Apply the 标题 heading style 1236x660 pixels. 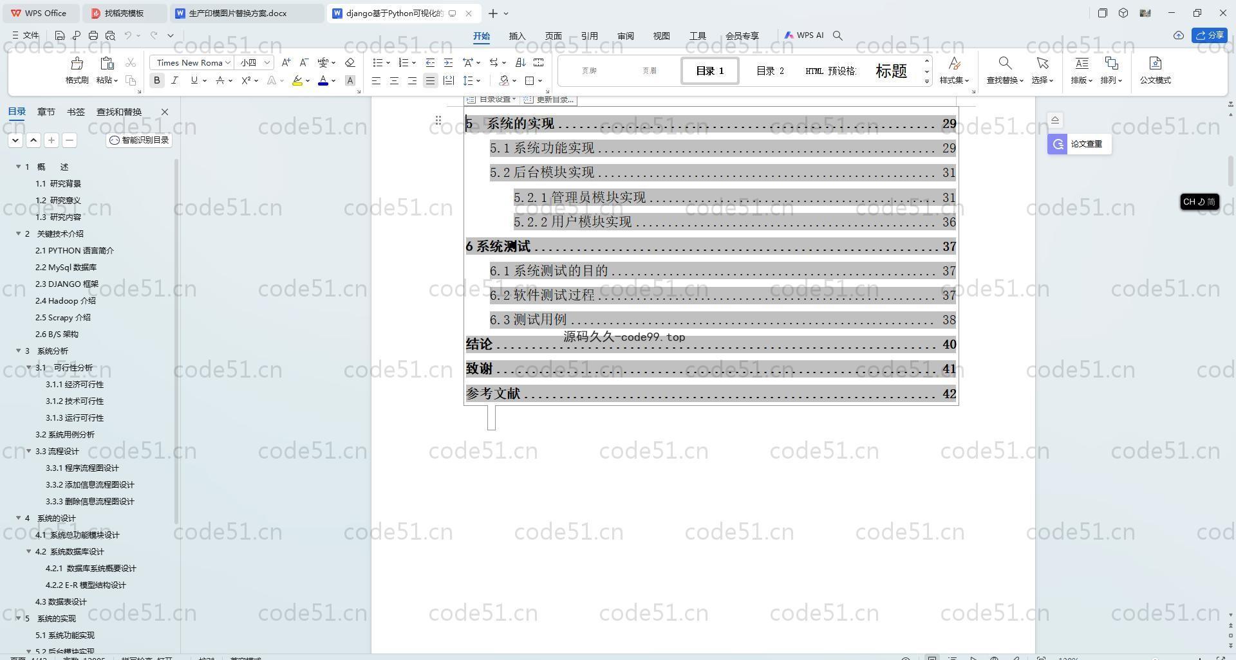pos(891,71)
